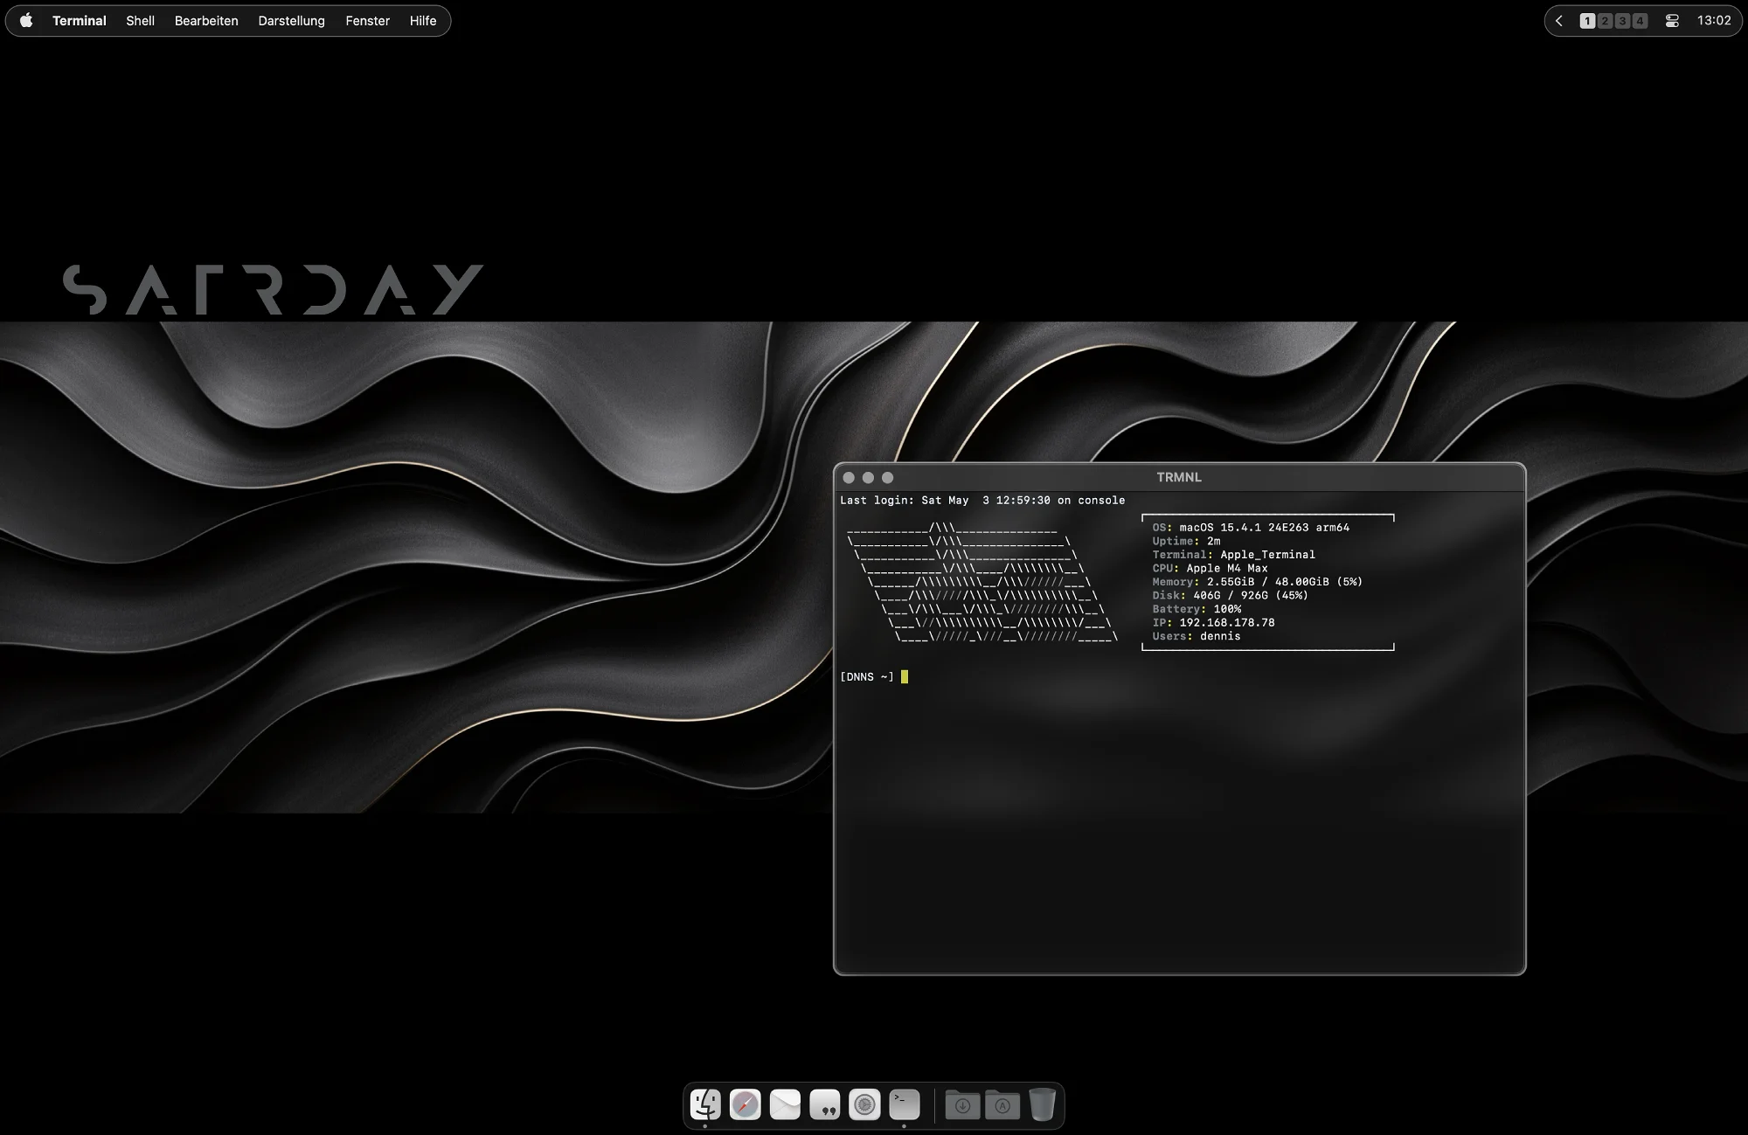The height and width of the screenshot is (1135, 1748).
Task: Click the back chevron in the menu bar
Action: click(x=1558, y=20)
